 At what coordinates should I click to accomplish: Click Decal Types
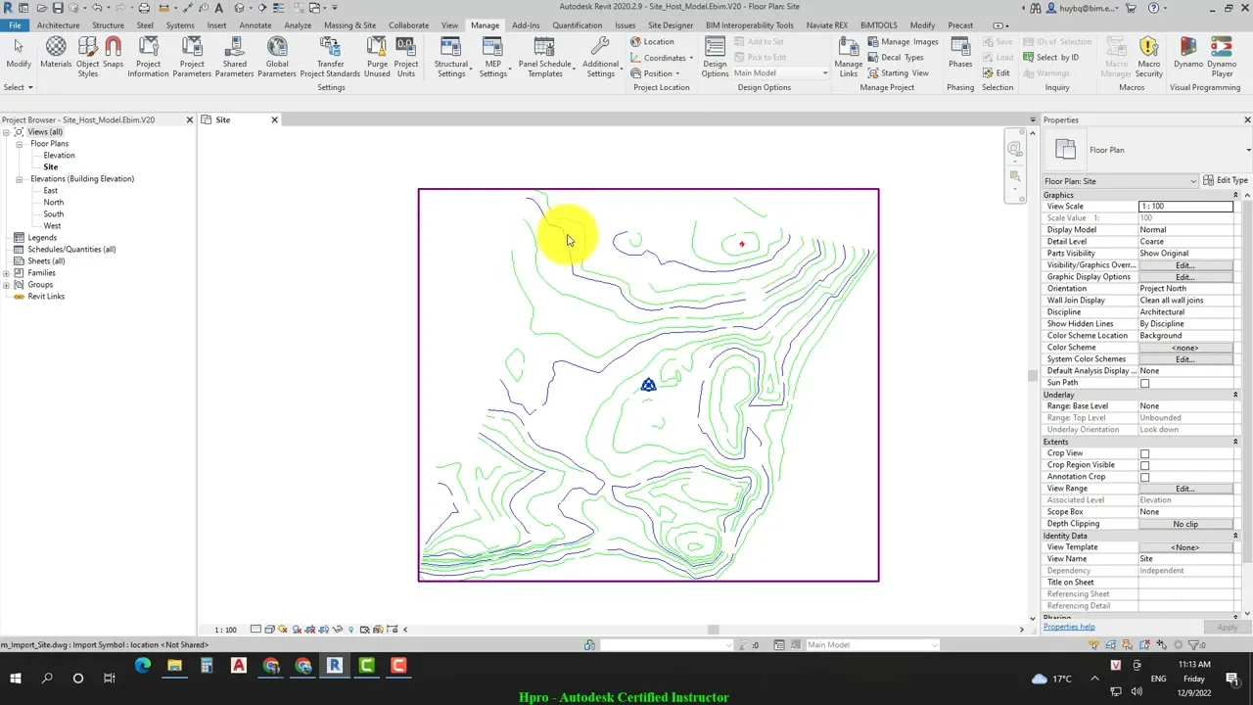click(895, 58)
